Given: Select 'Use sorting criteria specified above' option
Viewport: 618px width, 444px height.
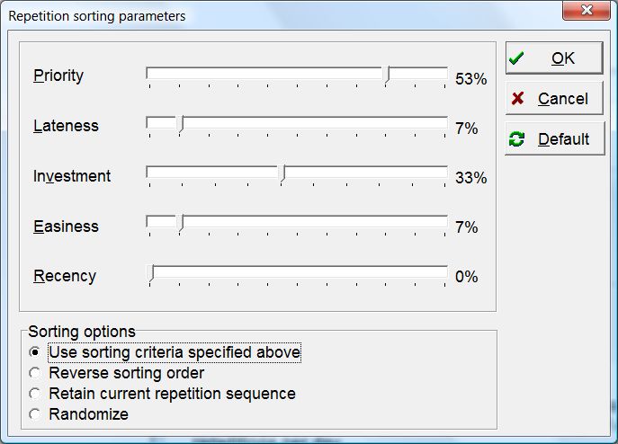Looking at the screenshot, I should click(35, 352).
